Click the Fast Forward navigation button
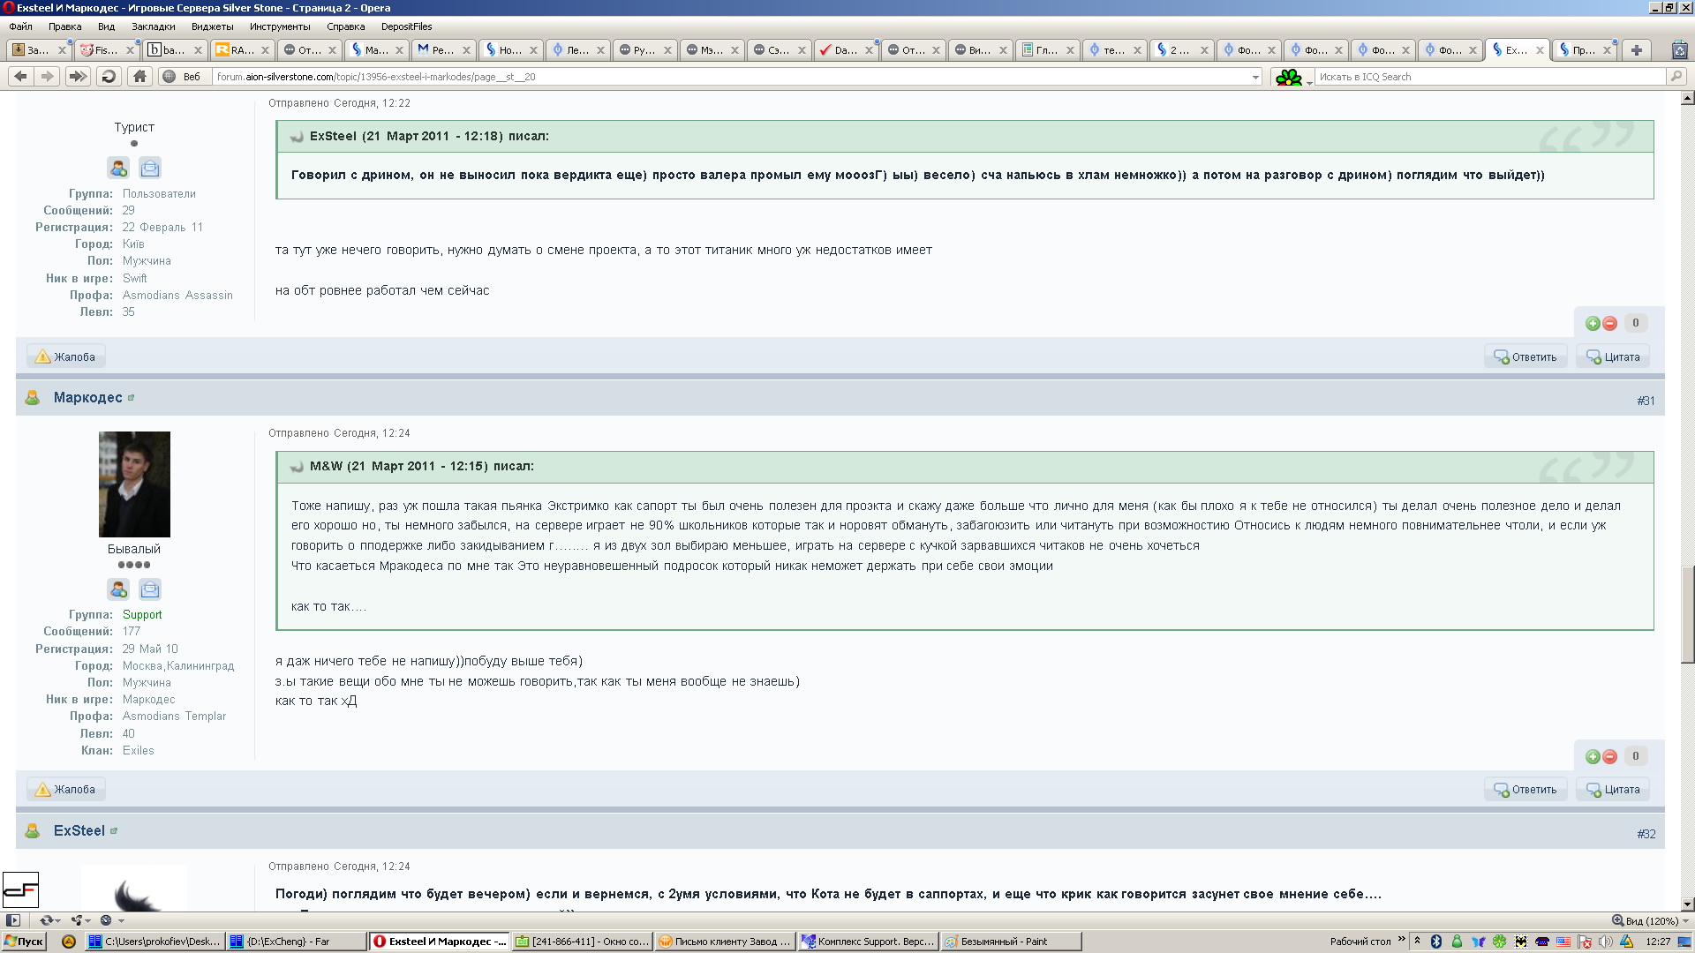Screen dimensions: 1695x953 click(78, 77)
